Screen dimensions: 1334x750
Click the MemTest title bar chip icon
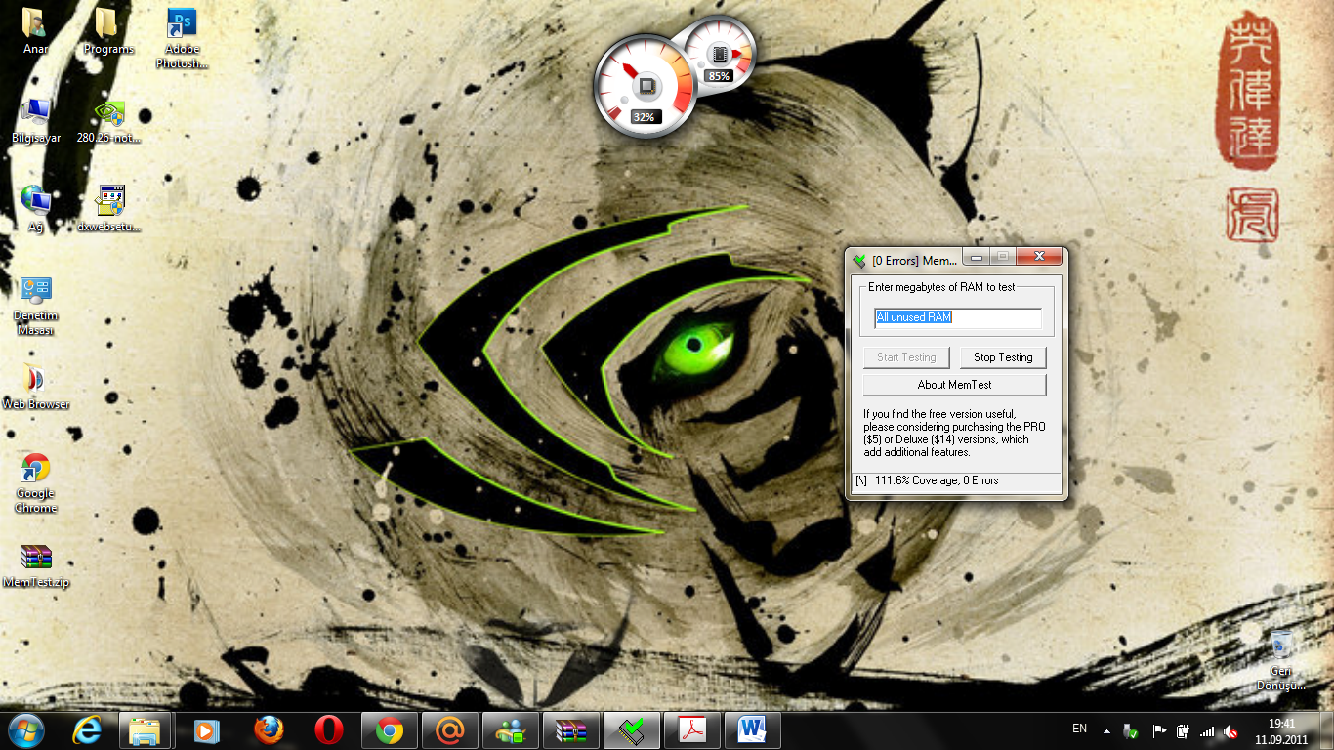859,261
